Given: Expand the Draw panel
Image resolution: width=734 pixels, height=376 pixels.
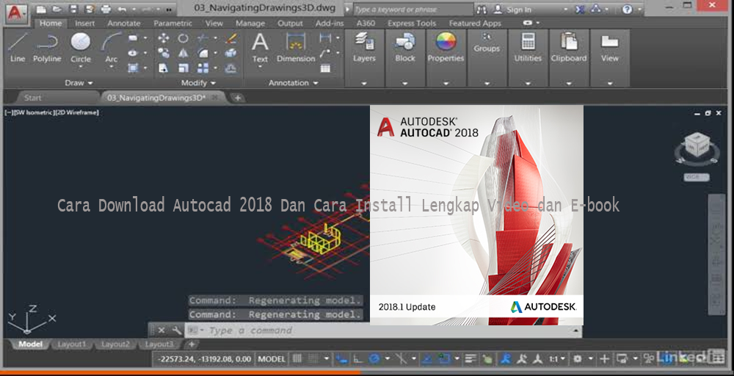Looking at the screenshot, I should click(79, 83).
